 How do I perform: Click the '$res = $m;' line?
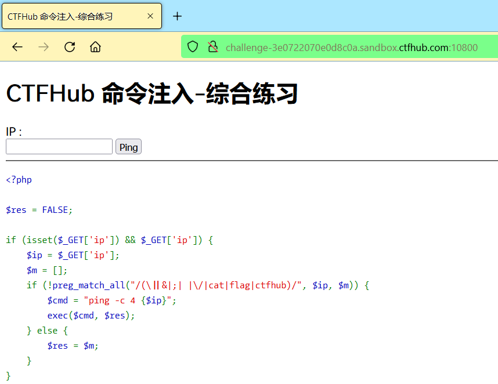click(x=73, y=346)
